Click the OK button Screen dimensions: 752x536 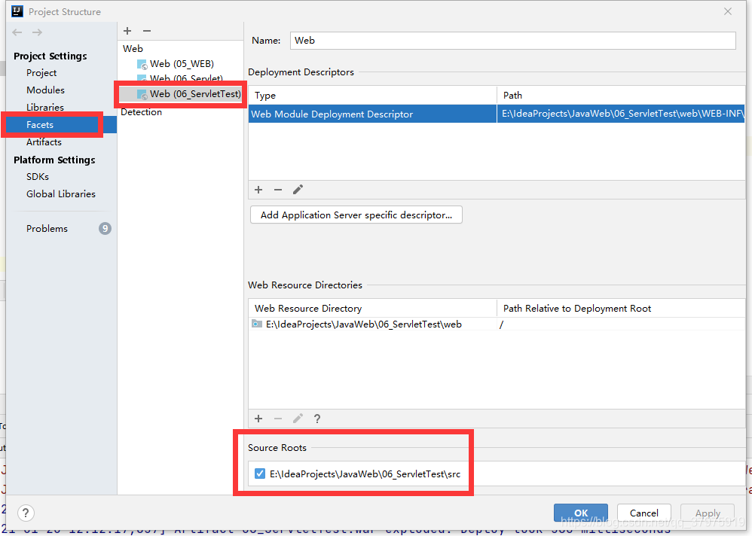pyautogui.click(x=581, y=513)
